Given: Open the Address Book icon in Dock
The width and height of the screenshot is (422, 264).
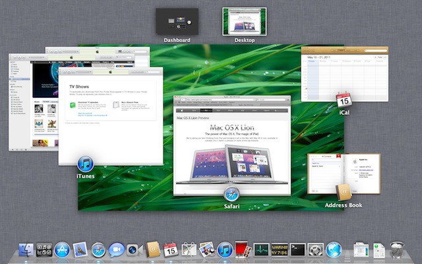Looking at the screenshot, I should point(153,249).
